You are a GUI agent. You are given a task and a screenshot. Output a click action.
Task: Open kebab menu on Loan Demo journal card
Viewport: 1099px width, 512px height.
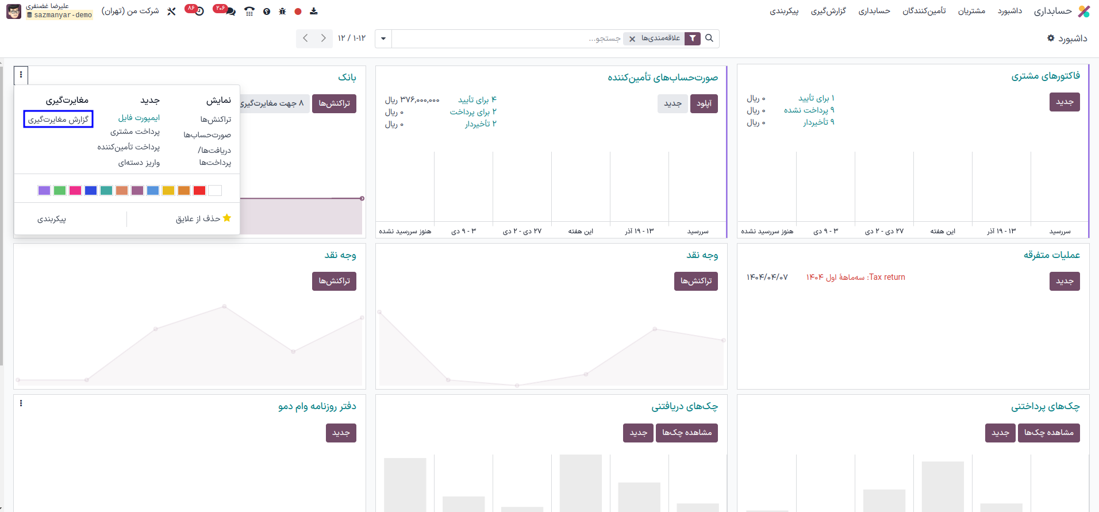21,403
